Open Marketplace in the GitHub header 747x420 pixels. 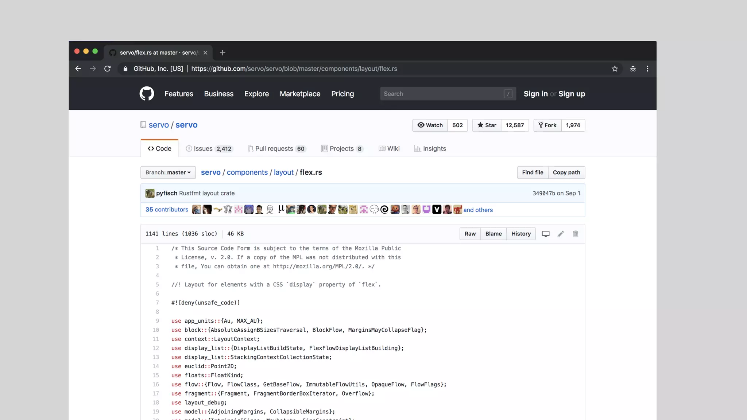pos(300,94)
